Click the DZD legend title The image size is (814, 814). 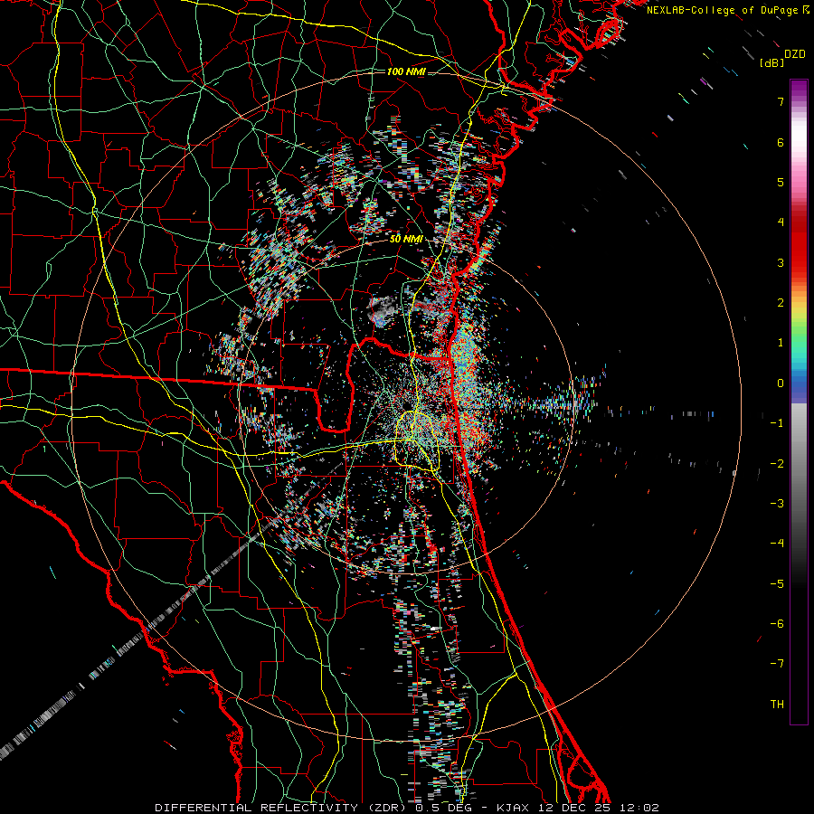(795, 54)
